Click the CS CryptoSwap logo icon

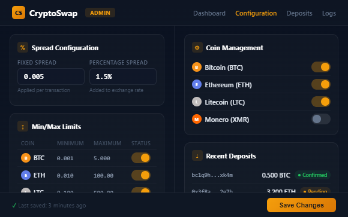[x=19, y=13]
